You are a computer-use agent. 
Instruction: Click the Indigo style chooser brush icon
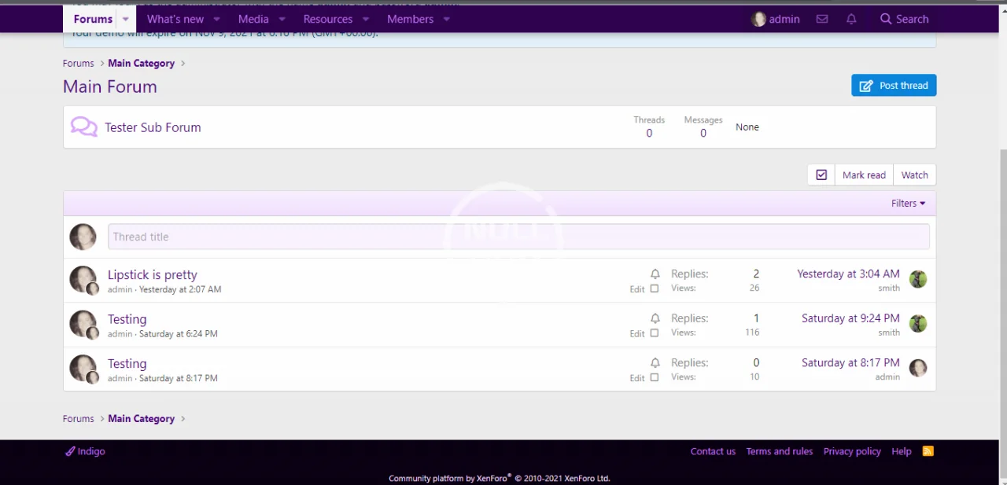pyautogui.click(x=70, y=451)
